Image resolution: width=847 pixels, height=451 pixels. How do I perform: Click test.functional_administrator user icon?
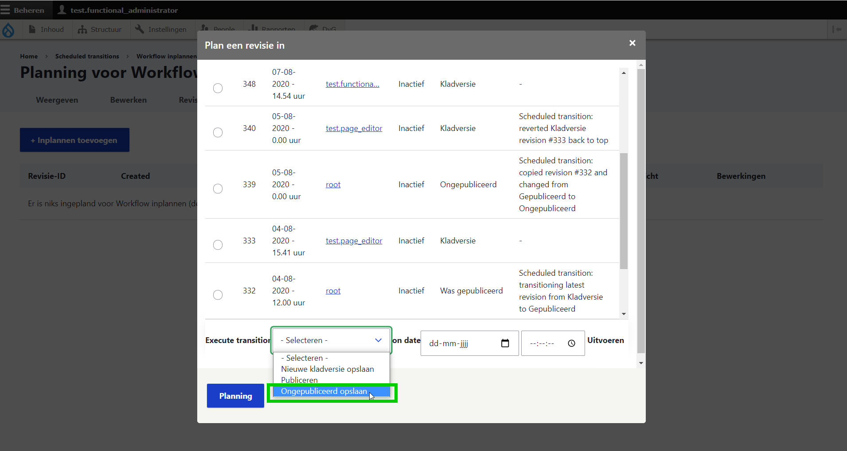click(62, 10)
